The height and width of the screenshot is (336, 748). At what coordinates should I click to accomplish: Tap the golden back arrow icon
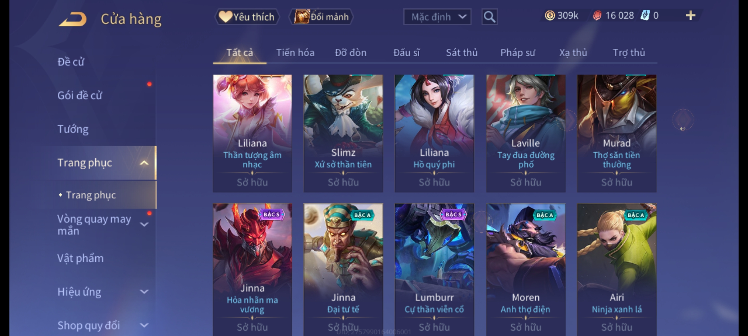click(x=72, y=19)
